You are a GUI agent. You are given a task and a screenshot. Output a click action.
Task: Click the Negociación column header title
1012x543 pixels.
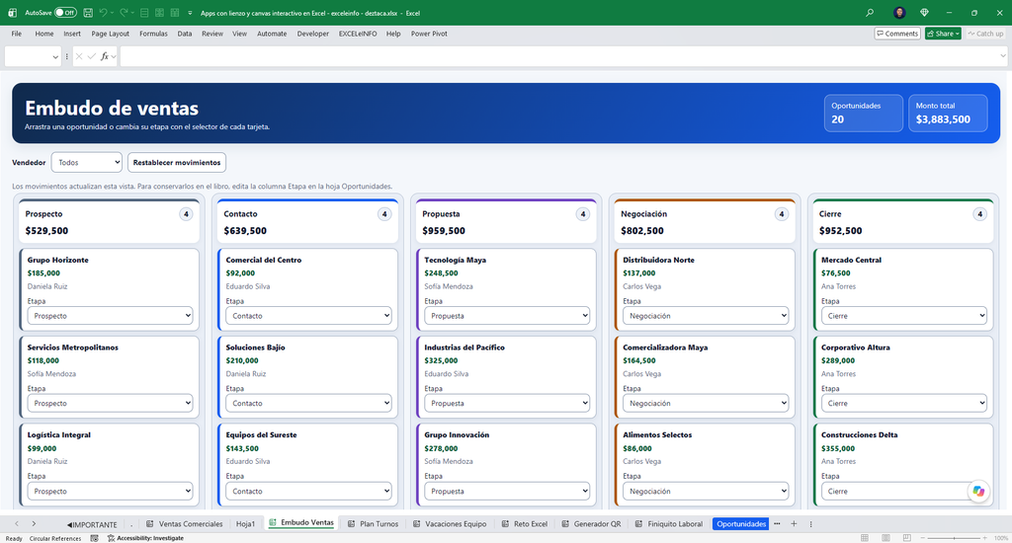[x=643, y=214]
